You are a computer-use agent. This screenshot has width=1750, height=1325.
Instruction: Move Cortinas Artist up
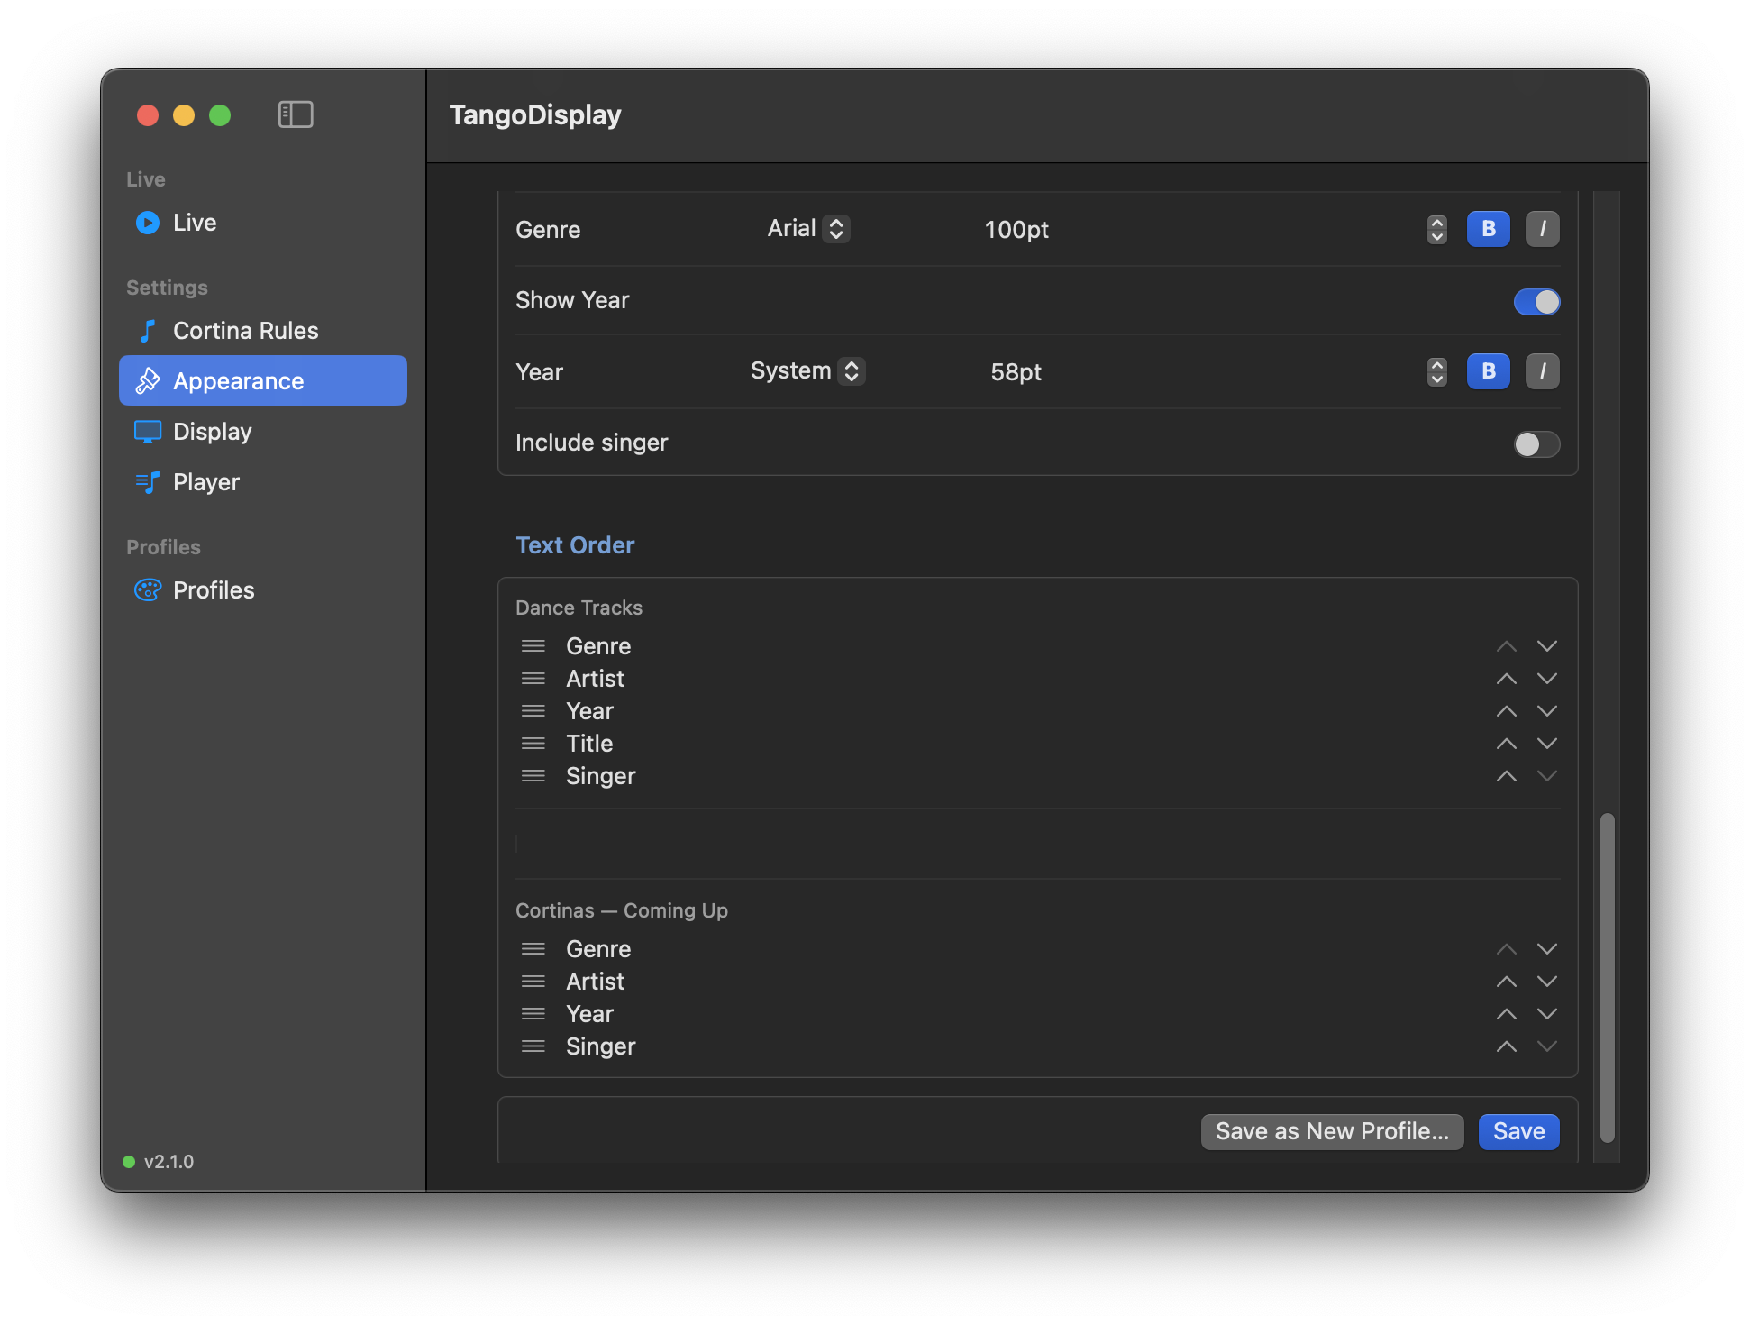coord(1507,982)
